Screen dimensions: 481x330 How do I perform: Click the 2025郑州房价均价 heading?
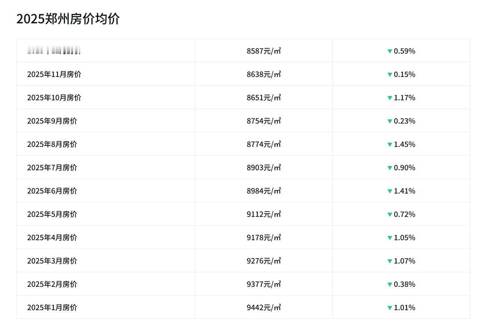click(x=68, y=18)
